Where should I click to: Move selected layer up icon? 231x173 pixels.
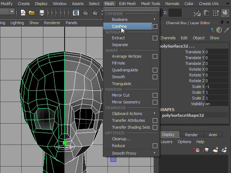click(x=197, y=150)
